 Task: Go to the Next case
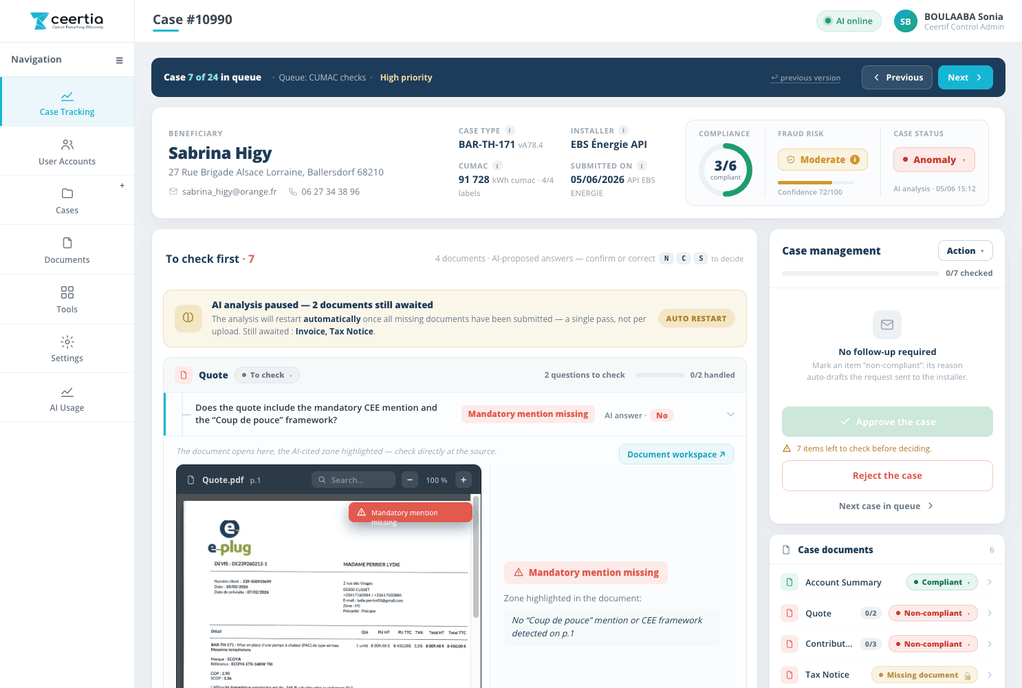(965, 78)
